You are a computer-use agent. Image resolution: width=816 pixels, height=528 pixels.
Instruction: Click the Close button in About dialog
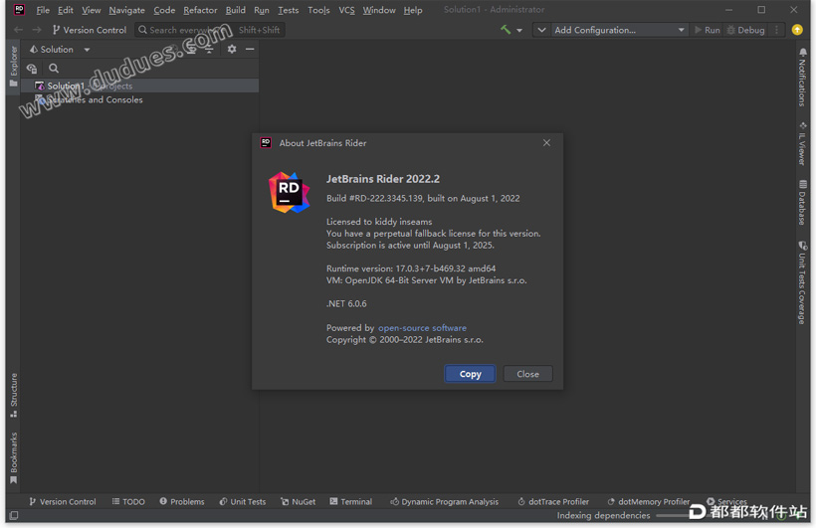click(x=527, y=374)
